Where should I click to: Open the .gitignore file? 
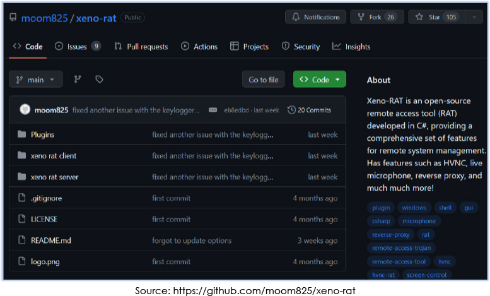46,198
